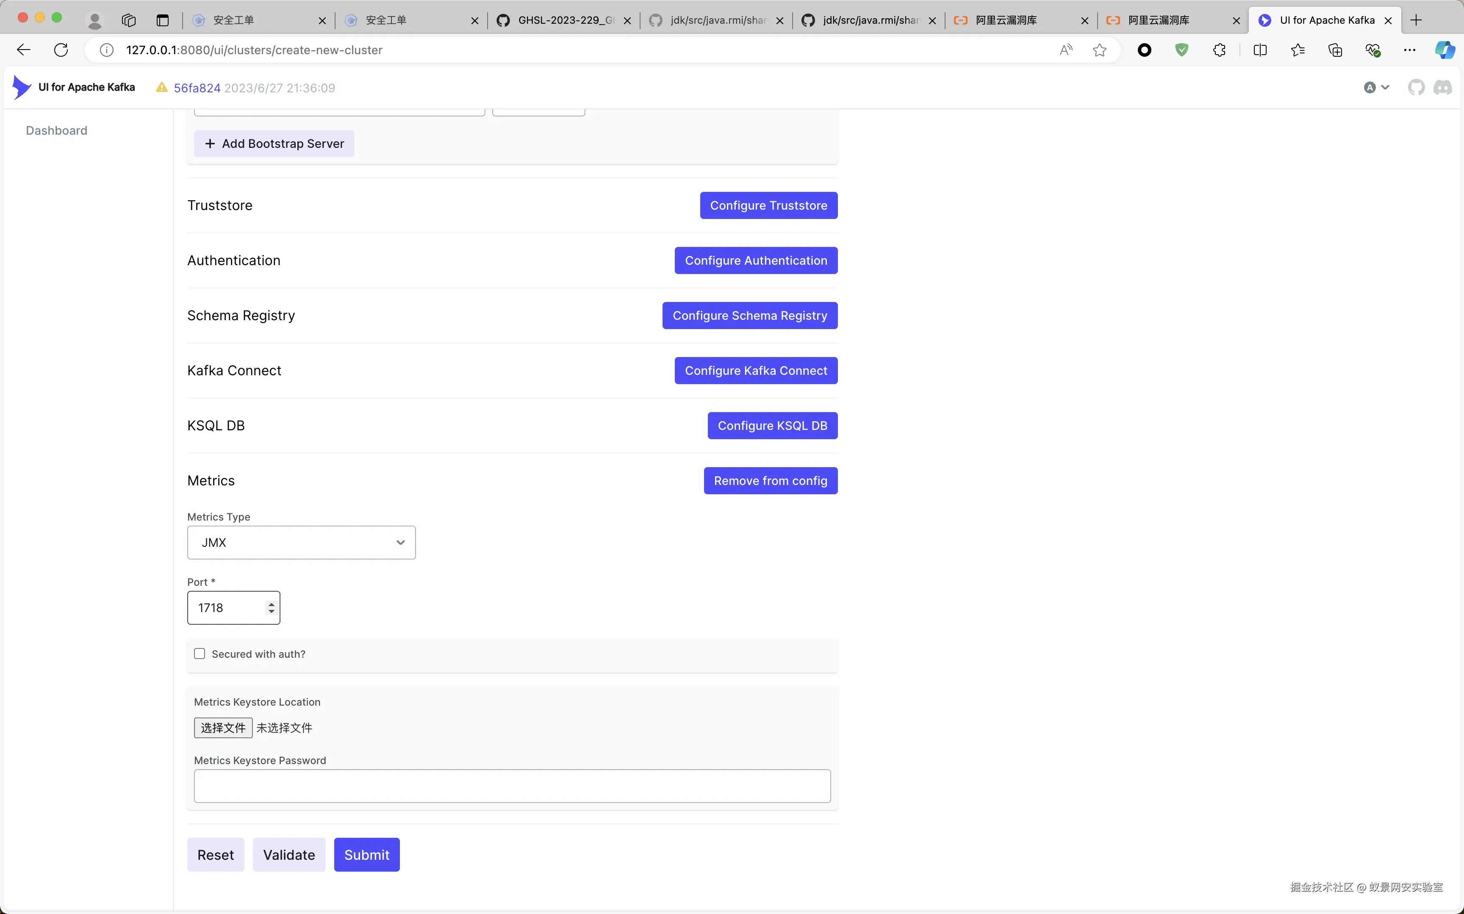Click the UI for Apache Kafka logo
The height and width of the screenshot is (914, 1464).
[74, 88]
